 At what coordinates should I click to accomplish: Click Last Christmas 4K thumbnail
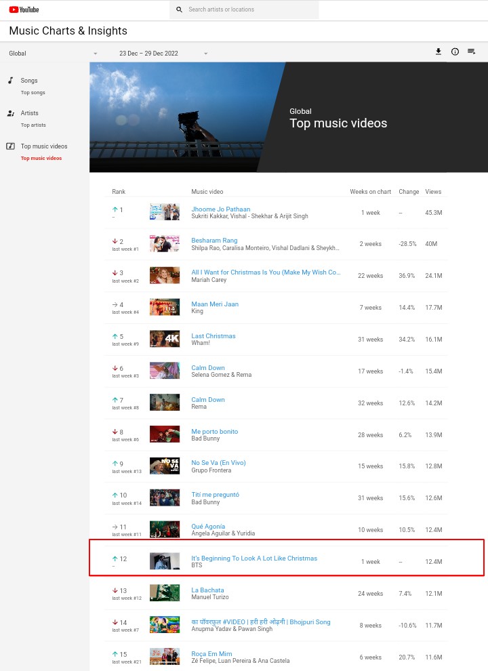coord(165,339)
